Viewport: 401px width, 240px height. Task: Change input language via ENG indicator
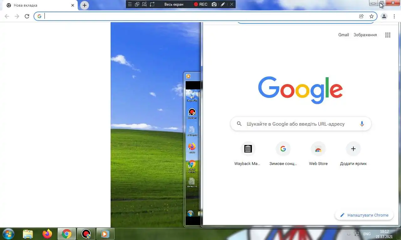[367, 234]
